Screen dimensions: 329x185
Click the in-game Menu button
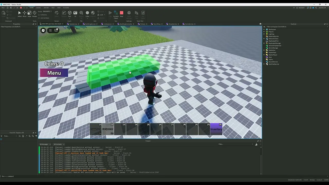(54, 73)
